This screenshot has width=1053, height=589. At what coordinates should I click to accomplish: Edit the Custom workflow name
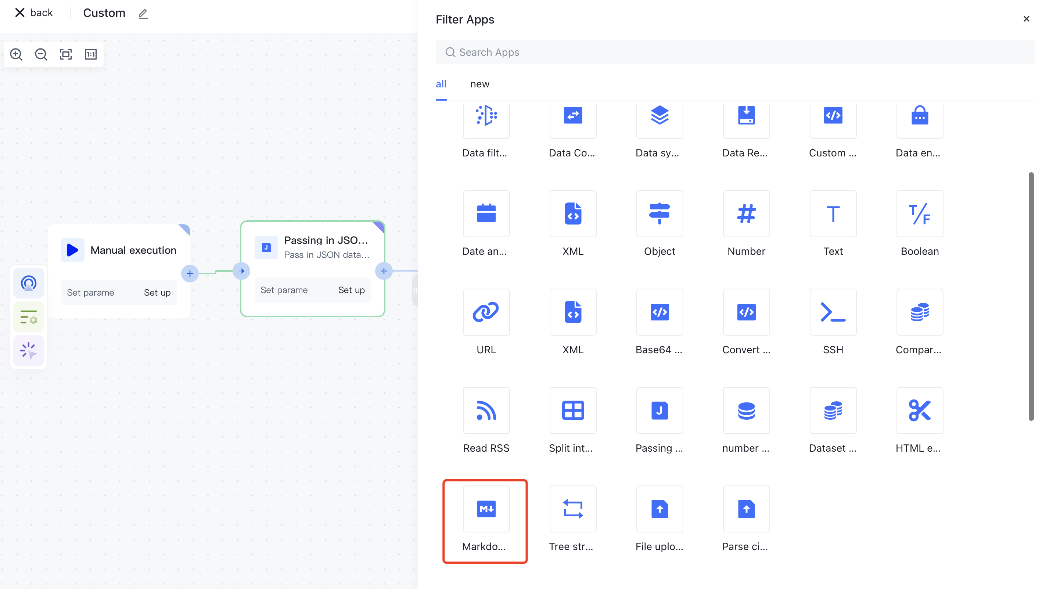click(x=143, y=14)
